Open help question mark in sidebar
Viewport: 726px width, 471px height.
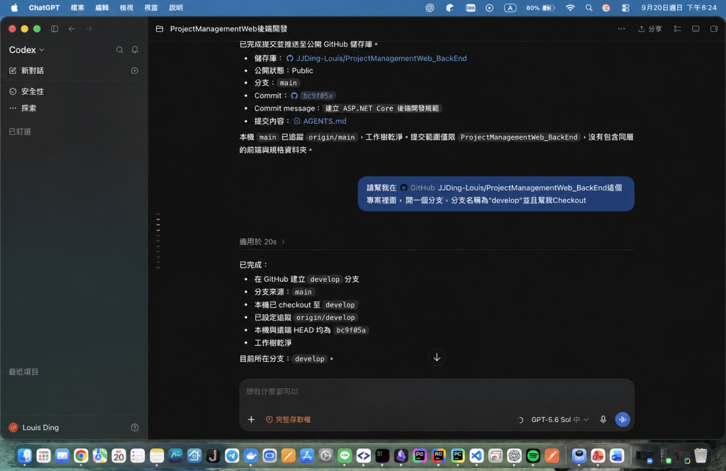(135, 428)
